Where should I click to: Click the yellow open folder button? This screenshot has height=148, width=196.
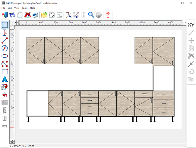(x=44, y=15)
